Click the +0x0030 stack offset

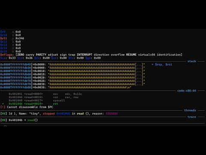pyautogui.click(x=39, y=84)
